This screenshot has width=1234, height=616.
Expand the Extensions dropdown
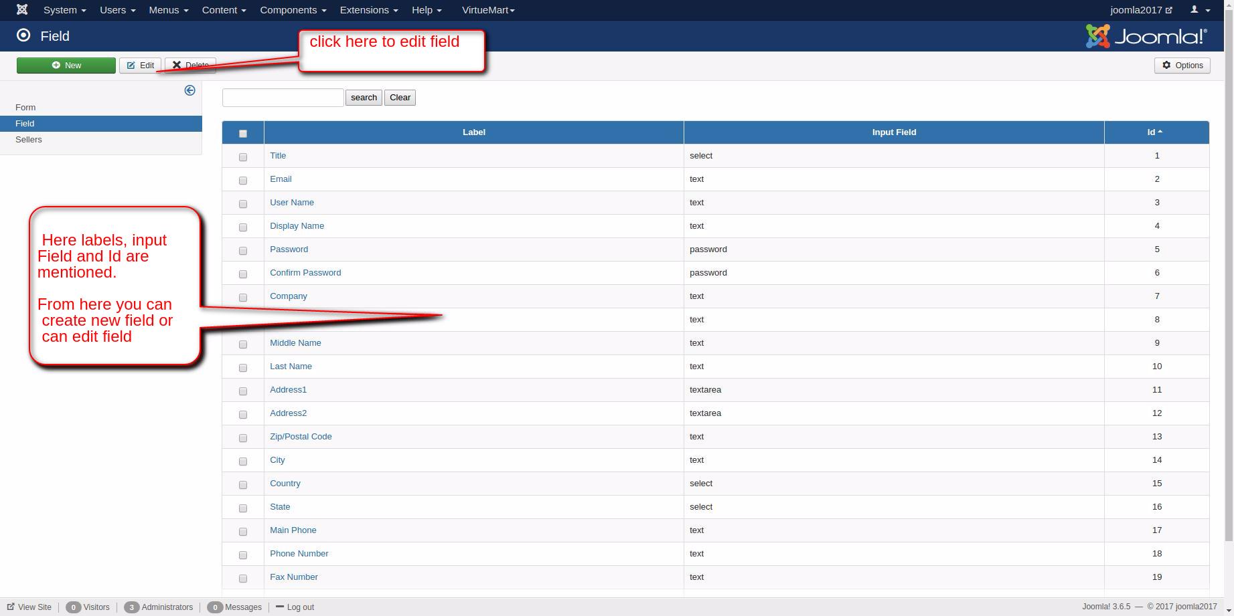pyautogui.click(x=368, y=10)
